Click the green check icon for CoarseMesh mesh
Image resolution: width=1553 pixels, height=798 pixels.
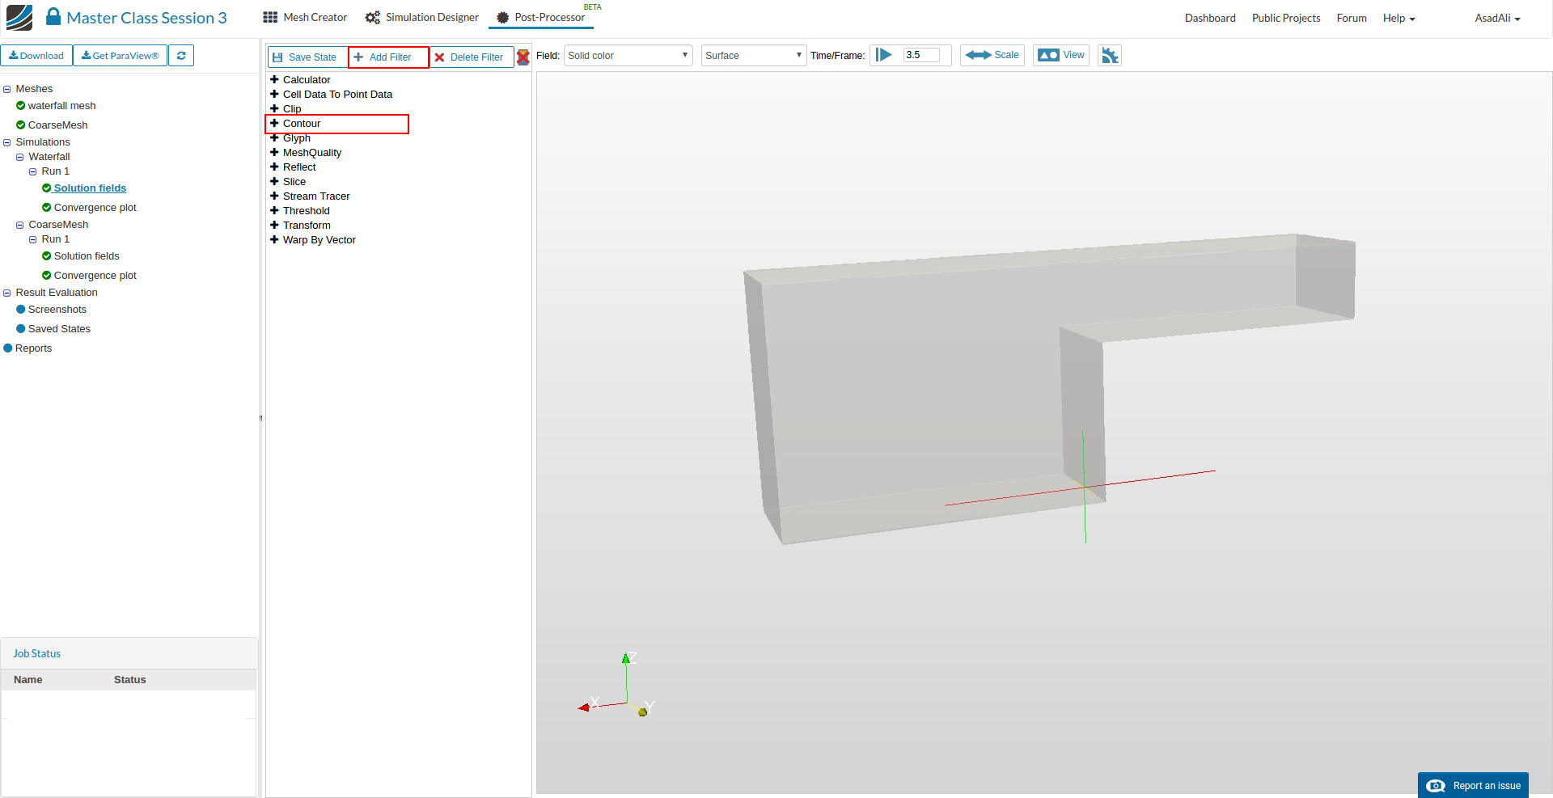(x=21, y=125)
